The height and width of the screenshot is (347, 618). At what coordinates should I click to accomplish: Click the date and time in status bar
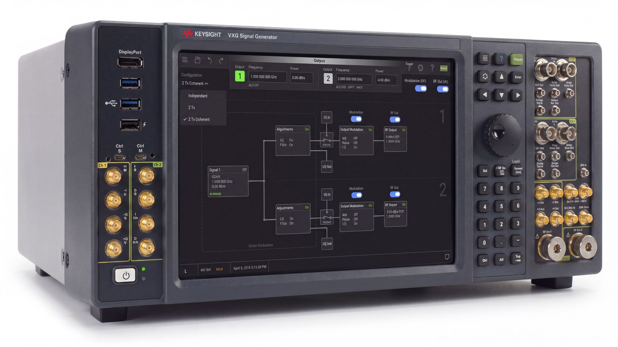pyautogui.click(x=250, y=267)
